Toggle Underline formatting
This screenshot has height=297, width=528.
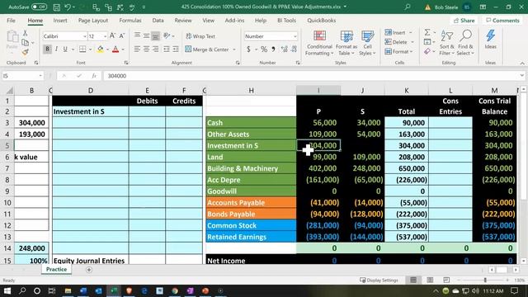[65, 49]
